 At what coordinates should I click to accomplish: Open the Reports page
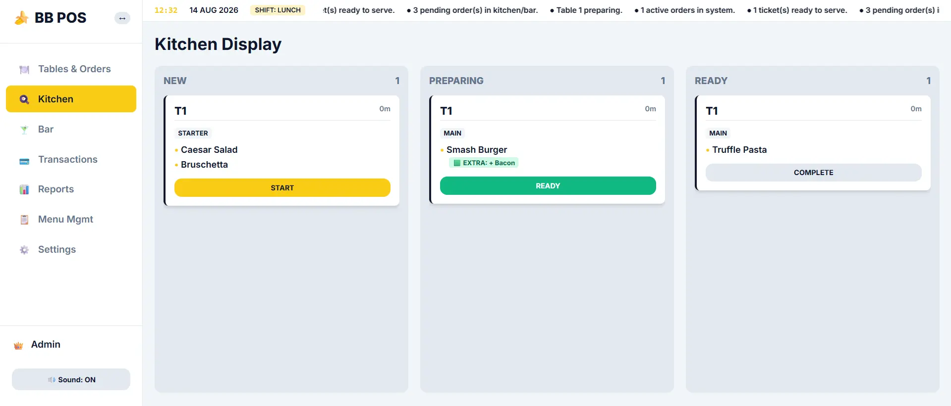click(71, 189)
